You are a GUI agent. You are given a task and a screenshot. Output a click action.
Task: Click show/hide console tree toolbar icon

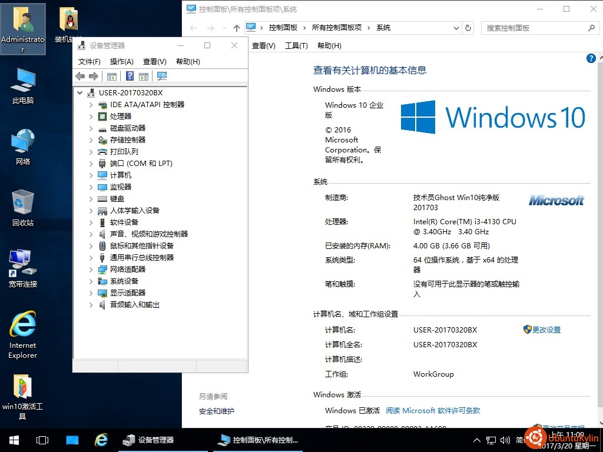click(x=111, y=76)
